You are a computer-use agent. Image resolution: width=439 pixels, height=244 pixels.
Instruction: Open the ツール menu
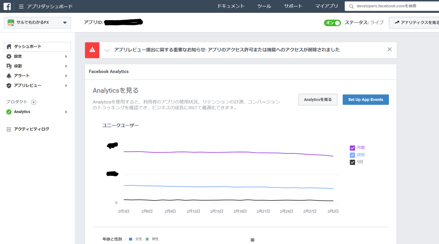pyautogui.click(x=264, y=6)
